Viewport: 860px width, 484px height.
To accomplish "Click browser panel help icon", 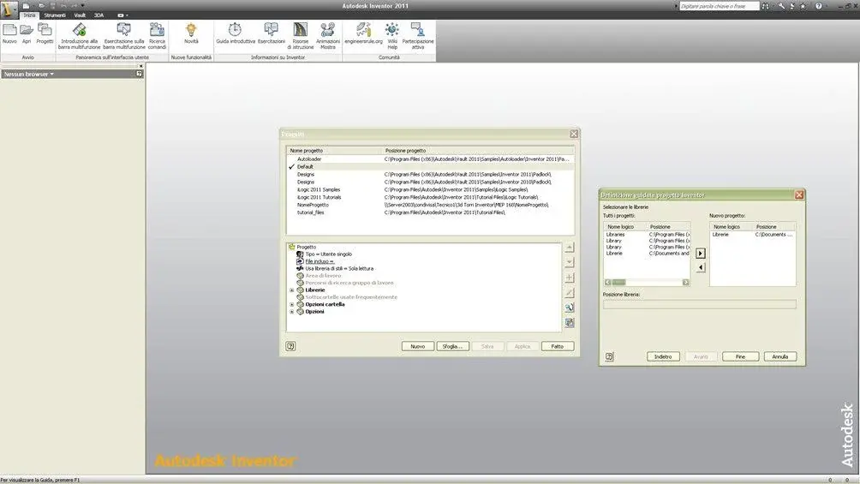I will point(140,74).
